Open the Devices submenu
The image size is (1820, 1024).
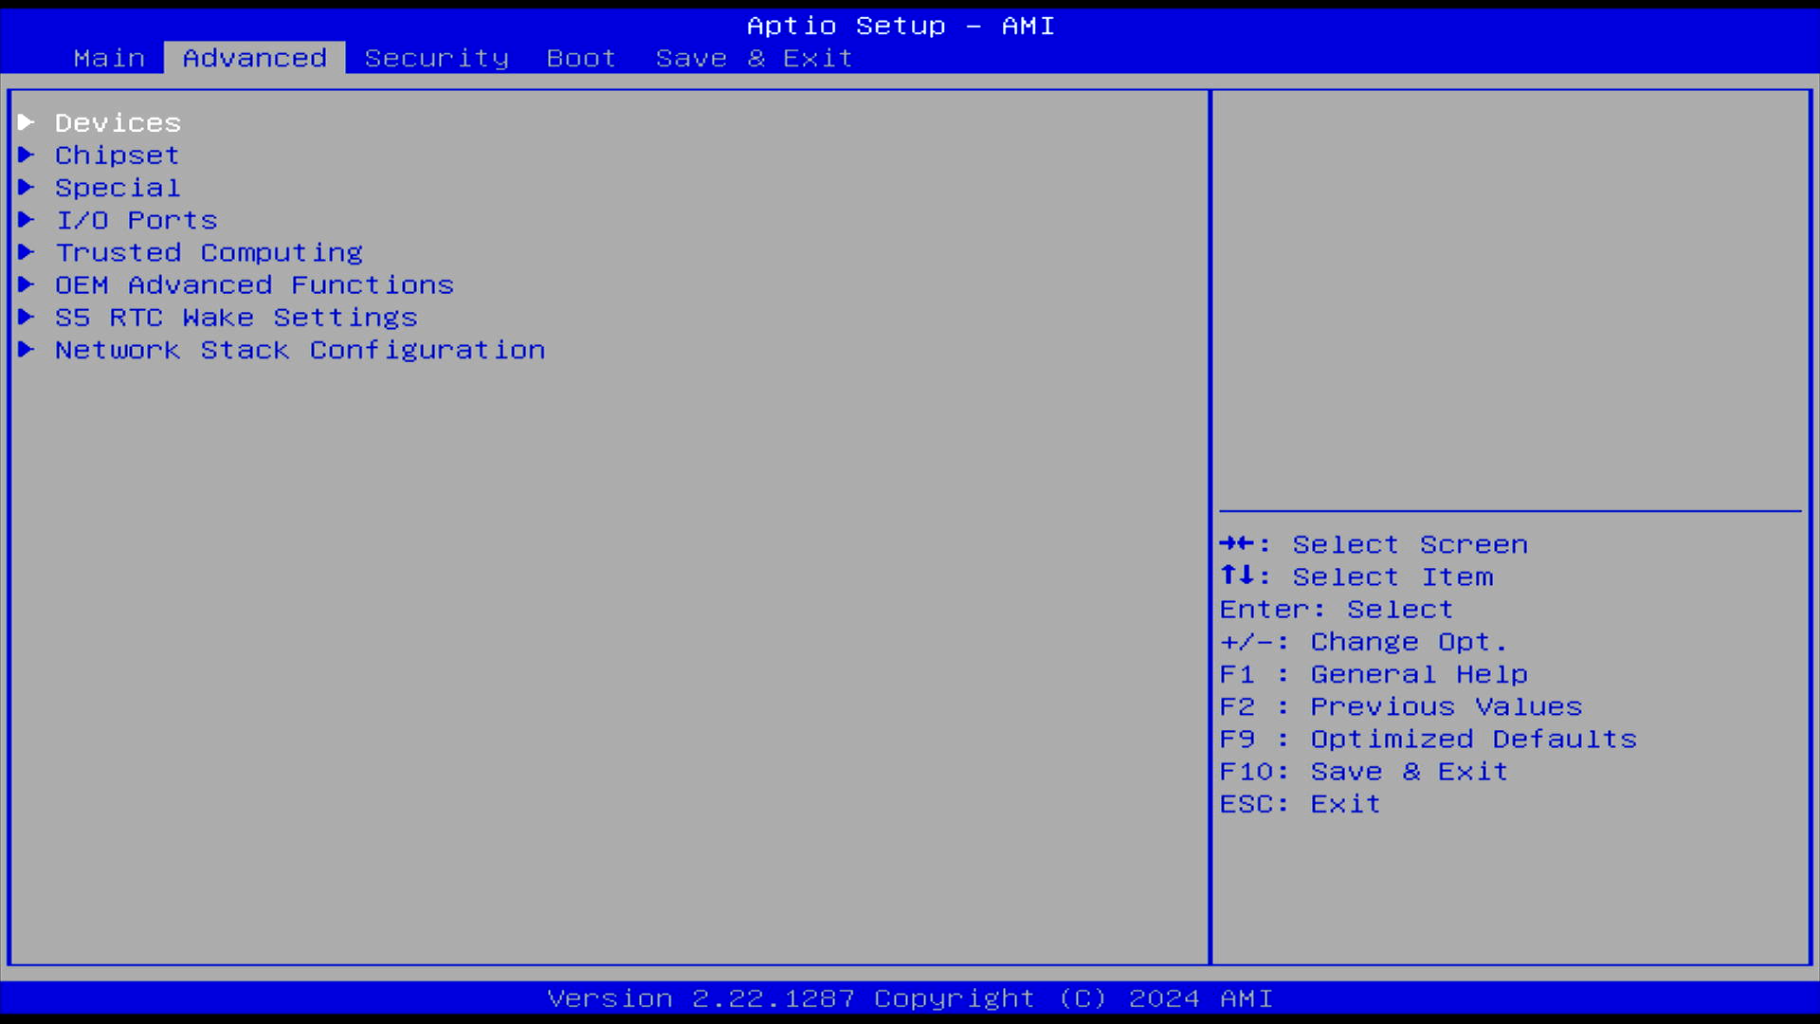point(118,123)
